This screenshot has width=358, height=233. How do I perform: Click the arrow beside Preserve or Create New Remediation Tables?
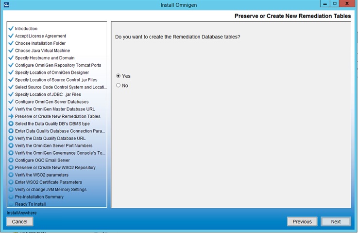coord(11,116)
